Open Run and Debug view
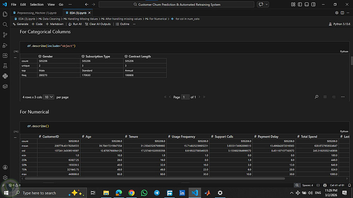 (x=5, y=45)
